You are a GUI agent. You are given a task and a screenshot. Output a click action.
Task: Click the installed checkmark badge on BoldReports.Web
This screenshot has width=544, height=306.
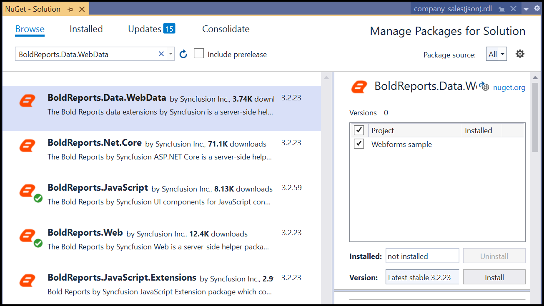[38, 243]
